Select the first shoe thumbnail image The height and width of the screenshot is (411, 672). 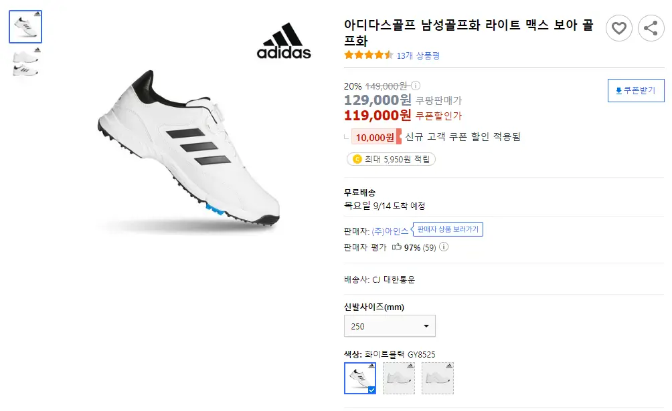[25, 27]
